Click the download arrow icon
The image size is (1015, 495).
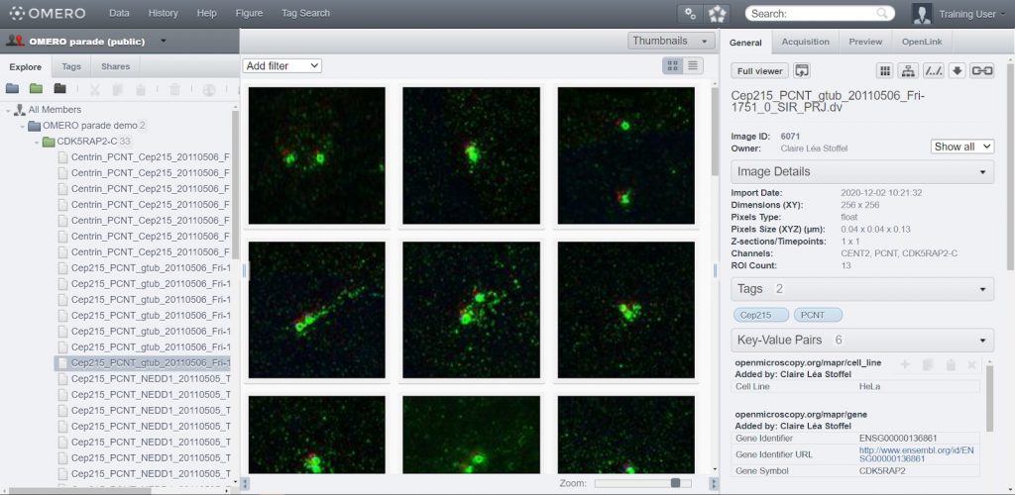957,70
